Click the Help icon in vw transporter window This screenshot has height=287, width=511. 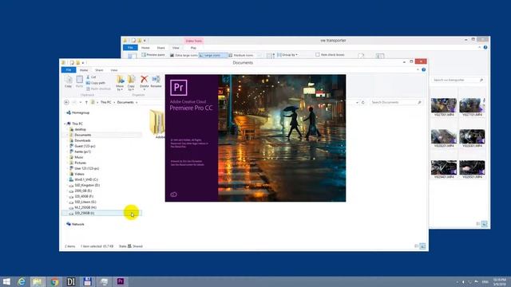tap(485, 48)
